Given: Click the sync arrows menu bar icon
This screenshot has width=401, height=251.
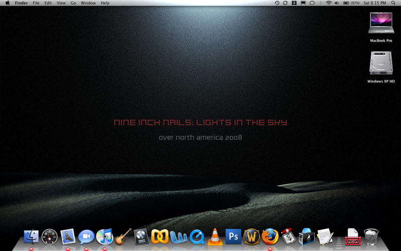Looking at the screenshot, I should 285,3.
